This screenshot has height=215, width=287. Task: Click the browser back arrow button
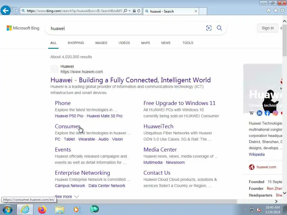(x=6, y=11)
